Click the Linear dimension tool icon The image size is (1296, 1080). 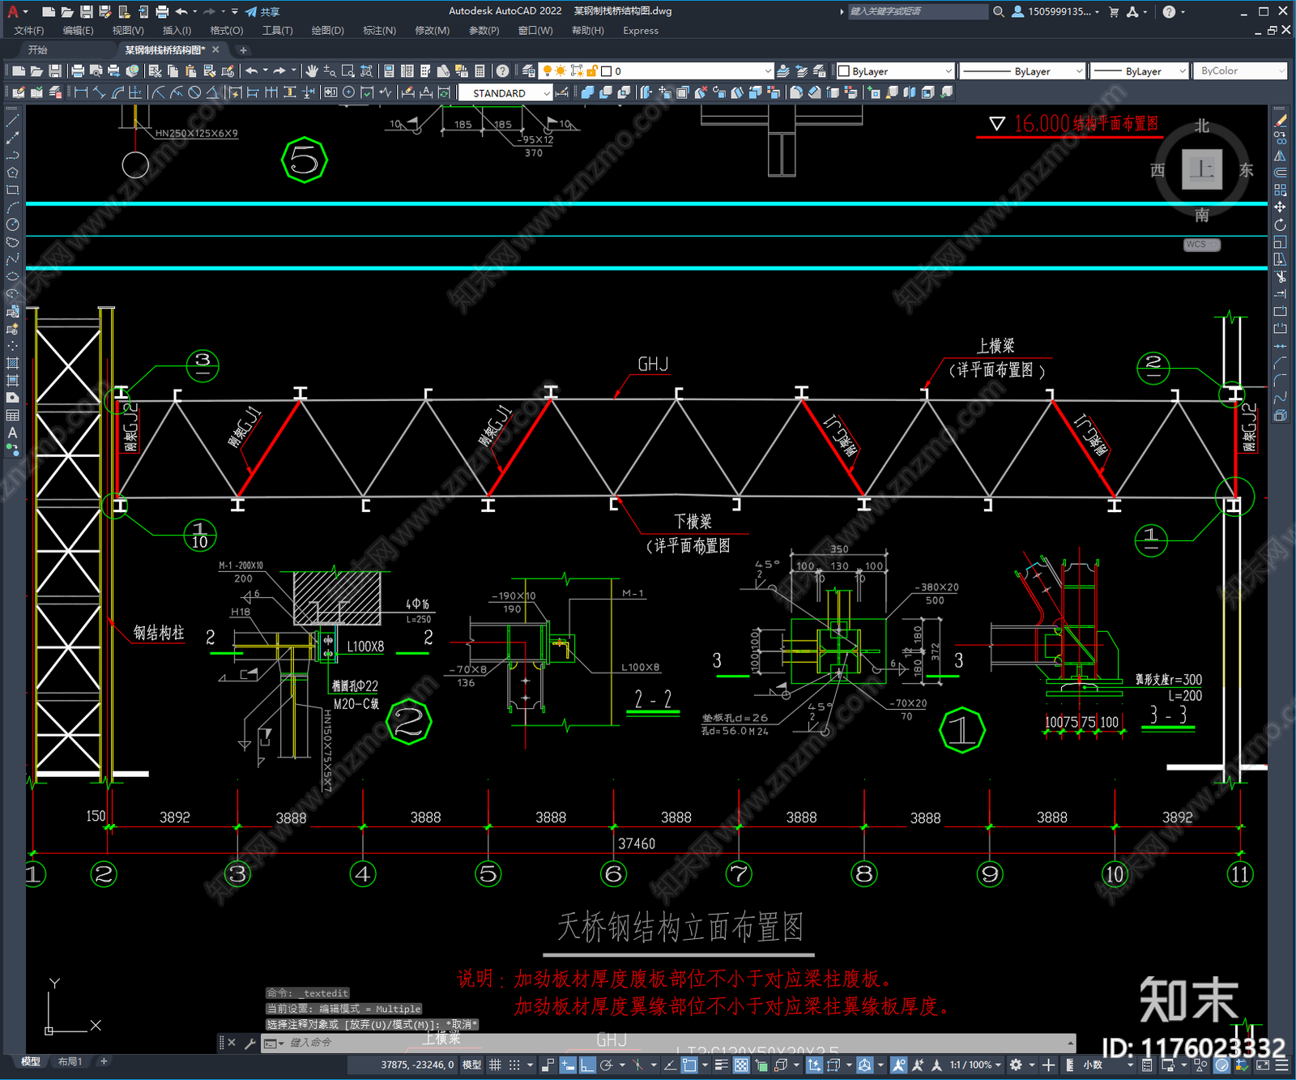(81, 92)
